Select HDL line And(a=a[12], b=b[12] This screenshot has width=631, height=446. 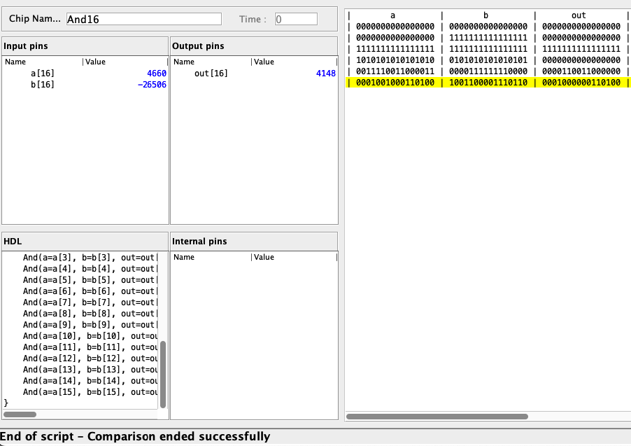[90, 358]
